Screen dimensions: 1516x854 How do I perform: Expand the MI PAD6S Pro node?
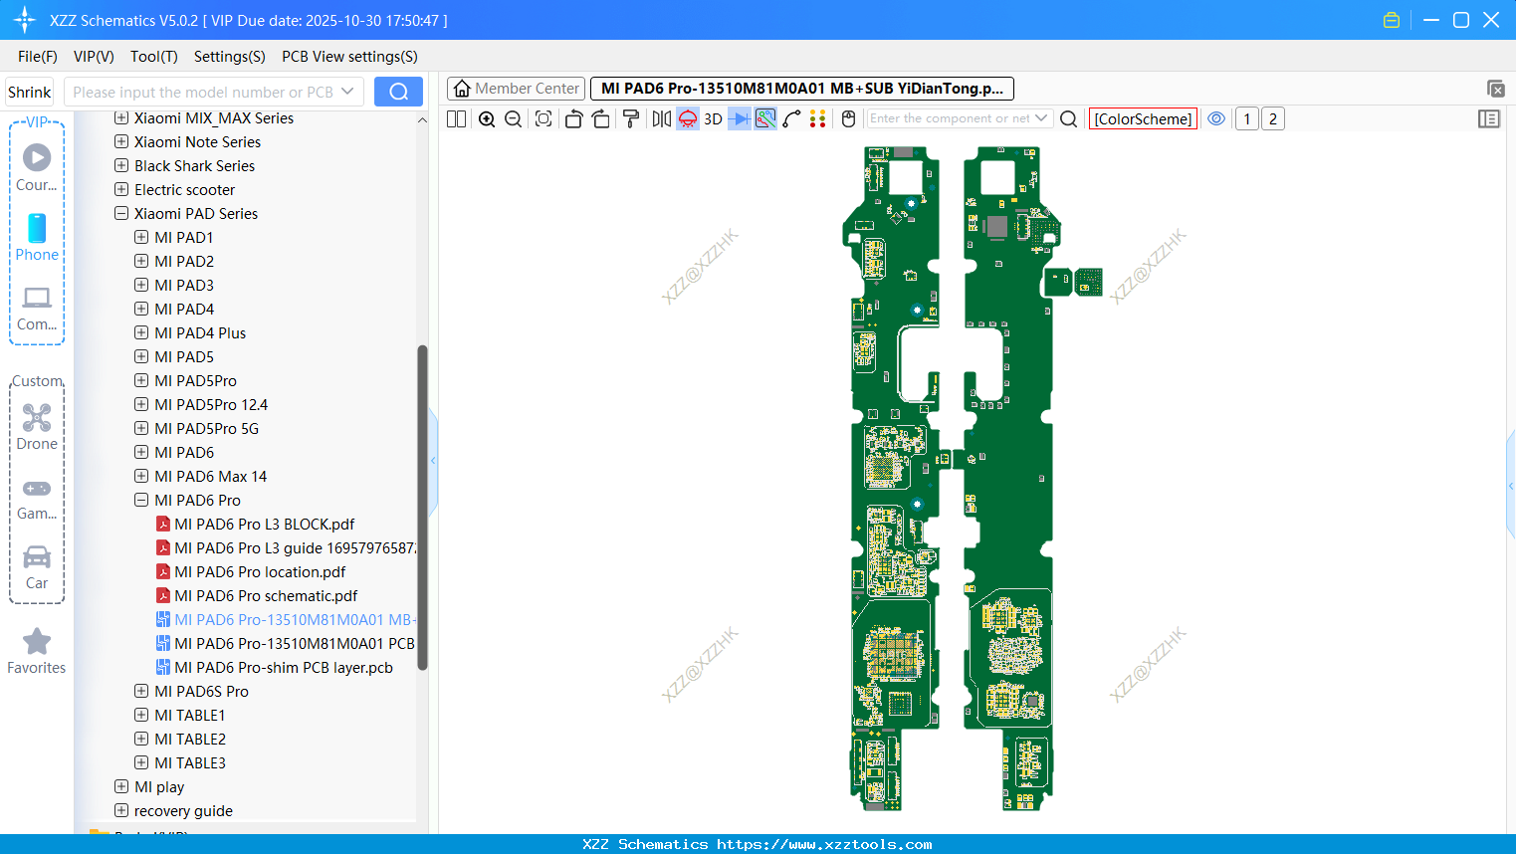click(141, 692)
